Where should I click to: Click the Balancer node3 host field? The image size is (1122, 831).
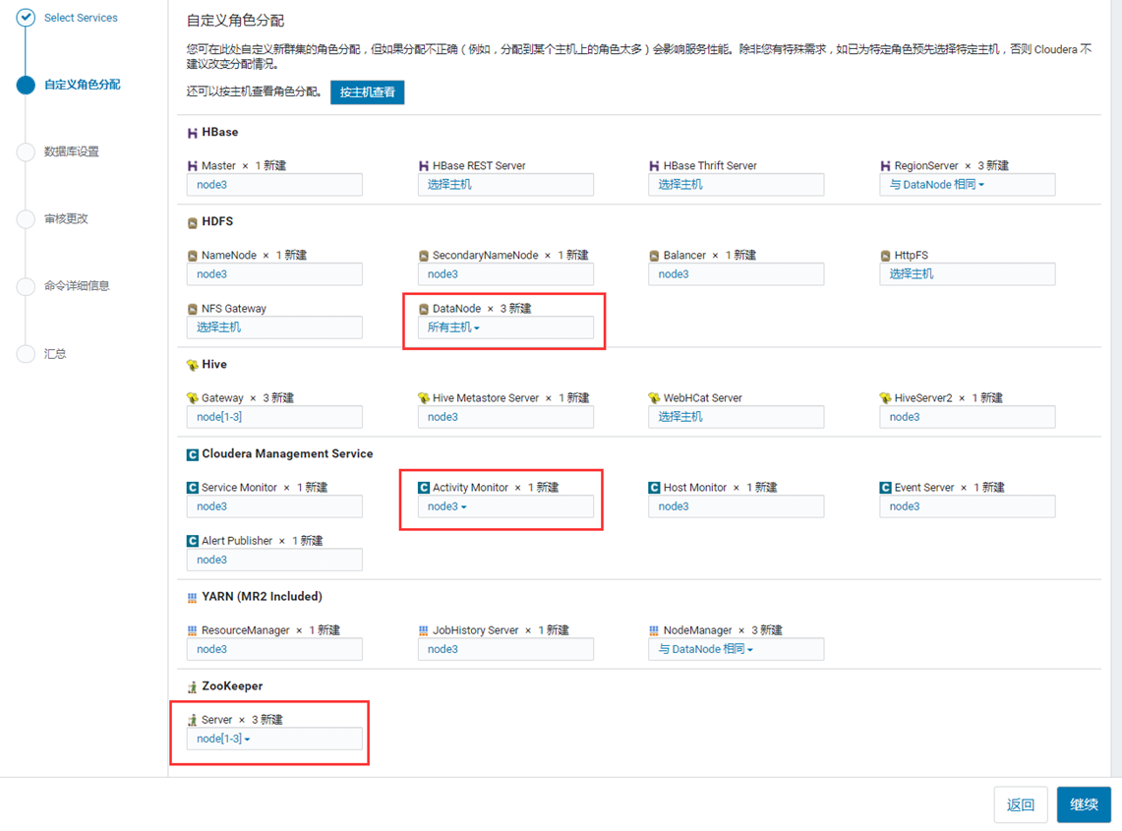[x=736, y=274]
